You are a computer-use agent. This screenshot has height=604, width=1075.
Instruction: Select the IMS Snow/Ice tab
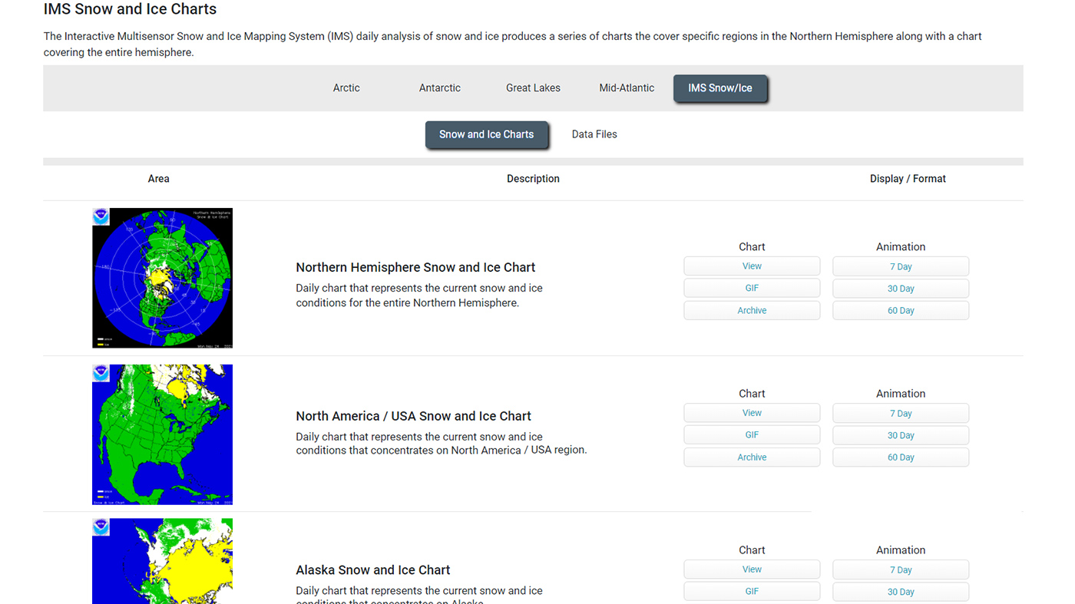click(719, 88)
